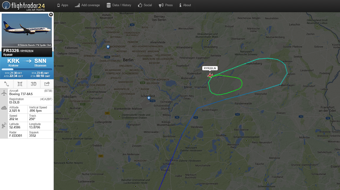This screenshot has height=190, width=340.
Task: Close the flight details panel
Action: tap(51, 14)
